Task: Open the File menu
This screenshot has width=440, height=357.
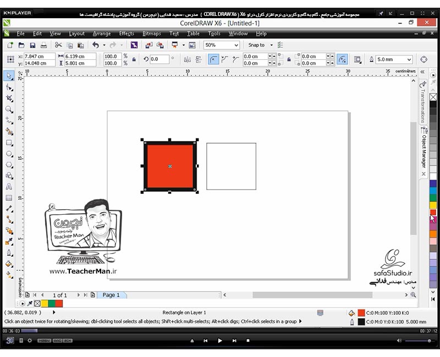Action: 20,34
